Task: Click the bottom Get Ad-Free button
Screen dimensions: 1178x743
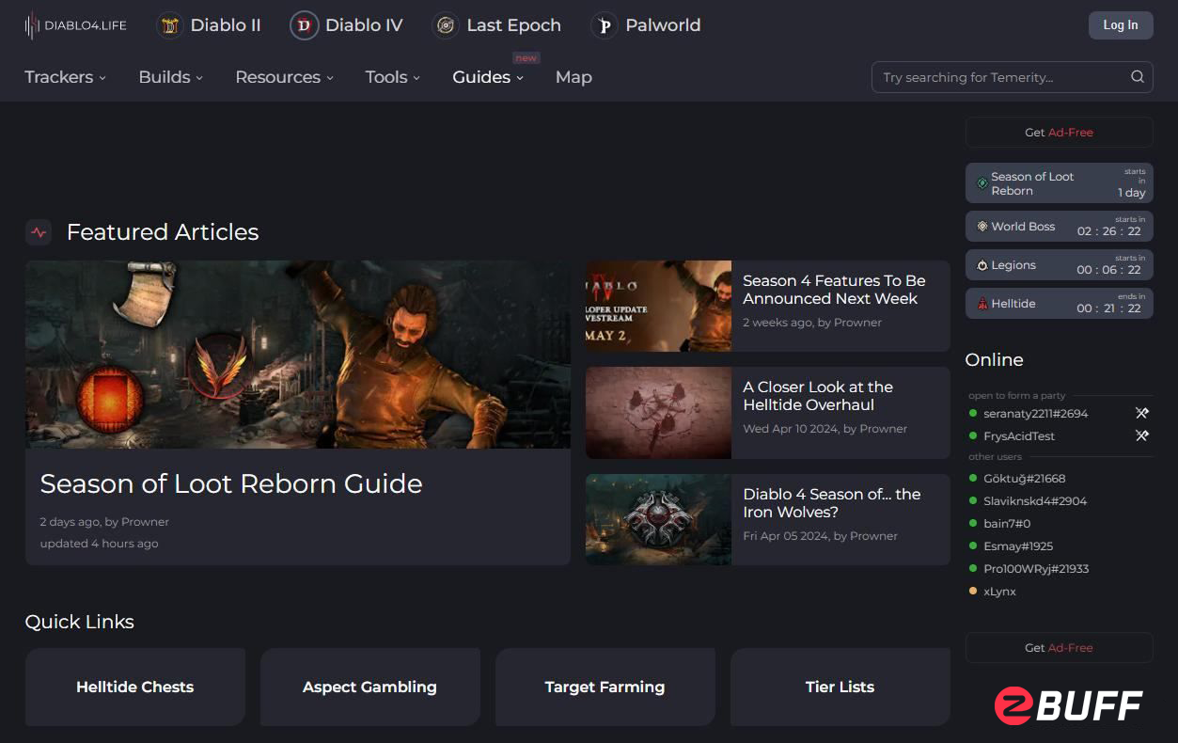Action: (x=1060, y=648)
